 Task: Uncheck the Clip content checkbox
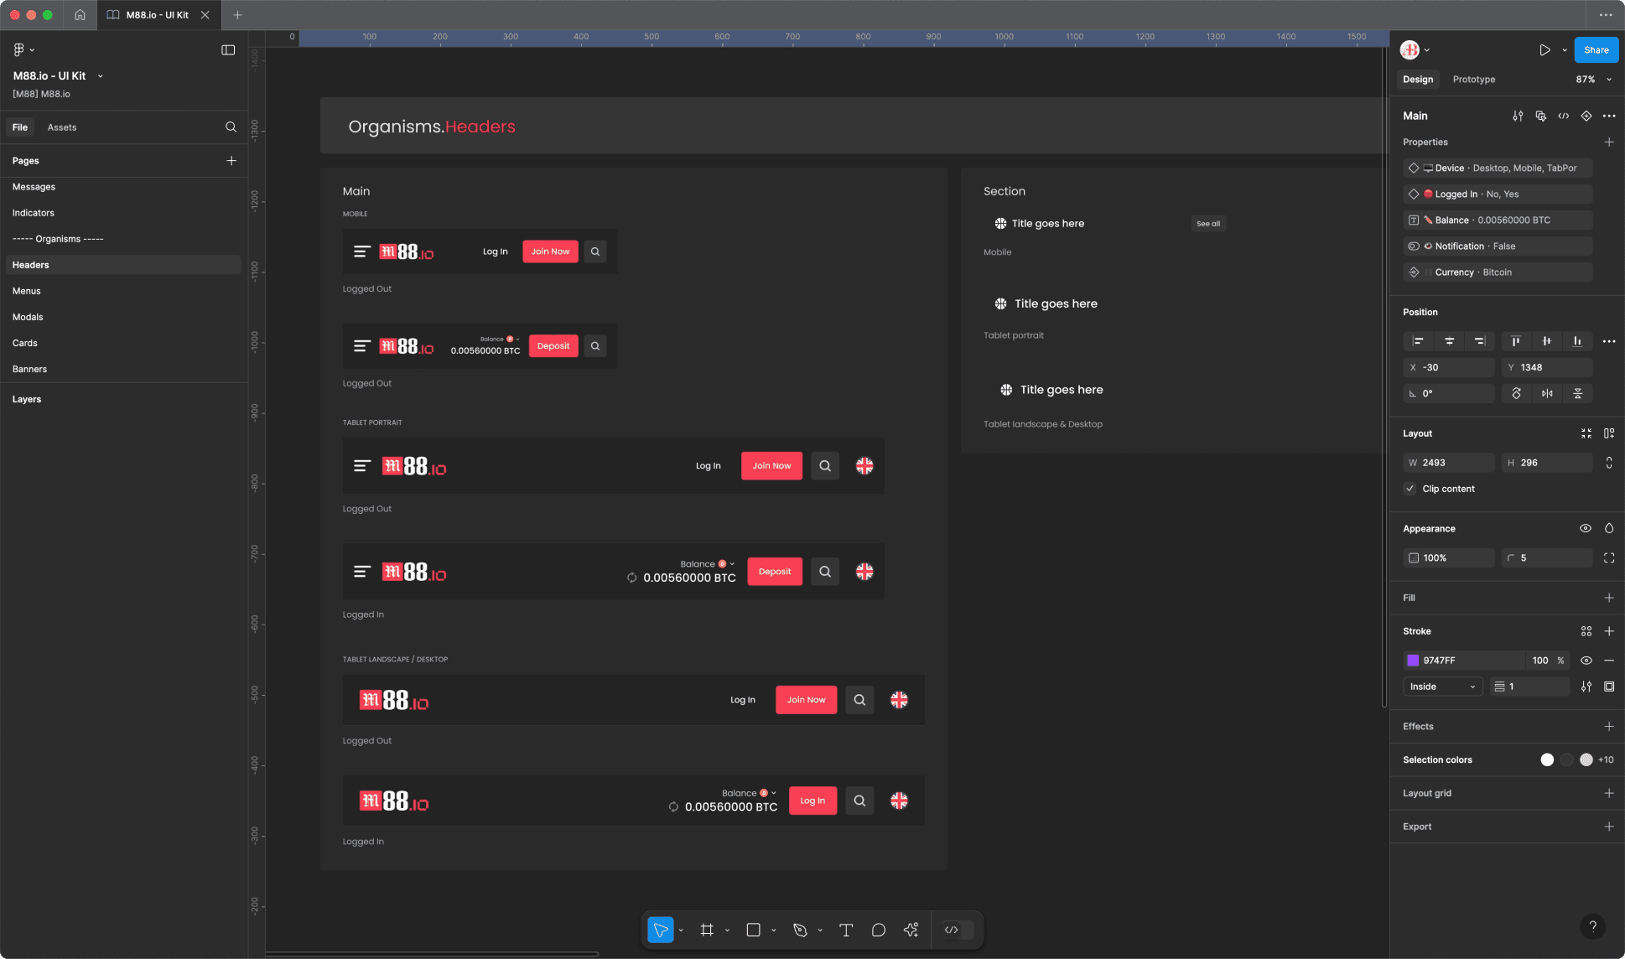1410,489
